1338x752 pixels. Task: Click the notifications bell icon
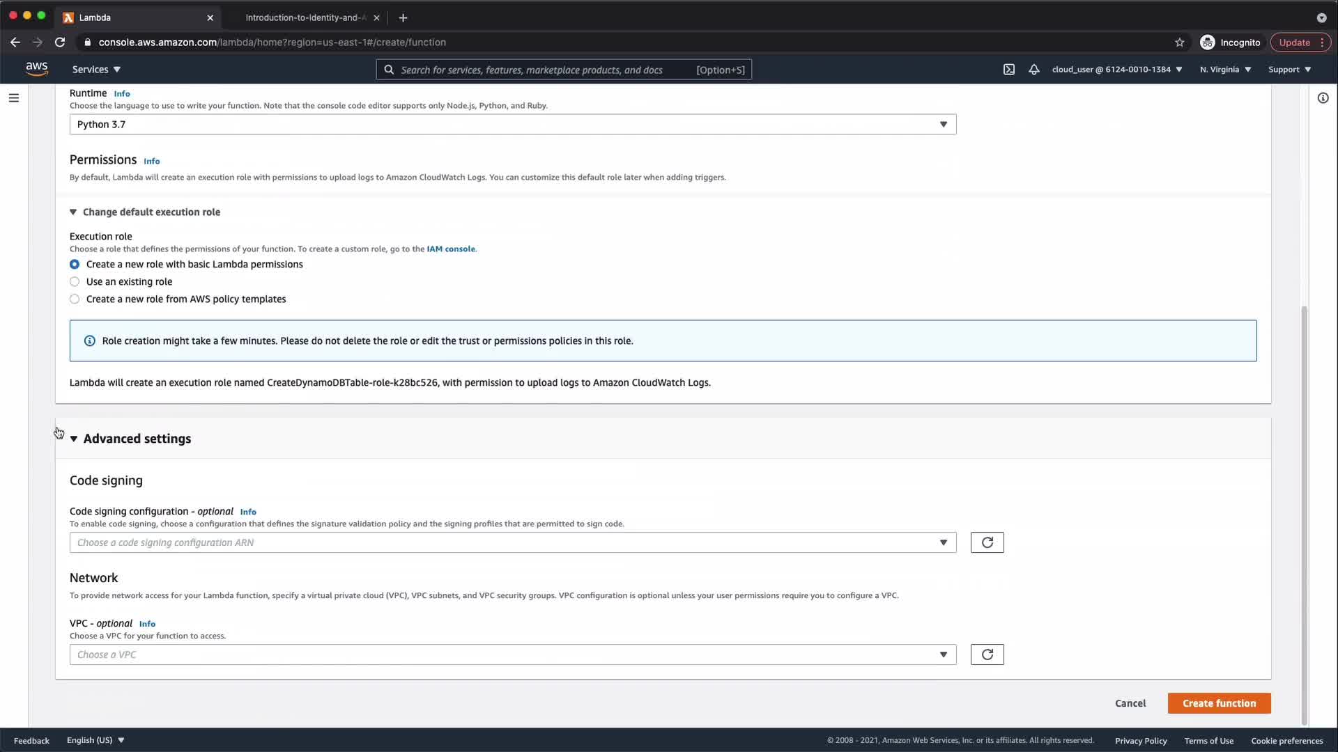tap(1034, 70)
